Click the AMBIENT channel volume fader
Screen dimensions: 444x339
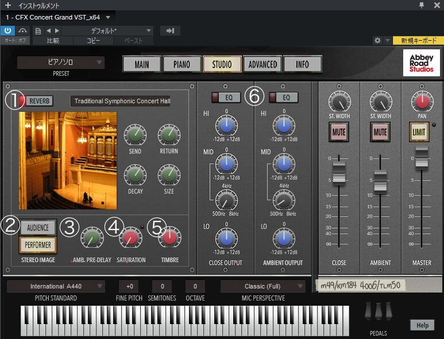pos(380,181)
